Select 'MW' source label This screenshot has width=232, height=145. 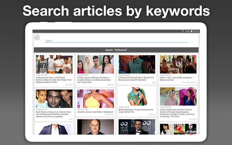pos(153,82)
